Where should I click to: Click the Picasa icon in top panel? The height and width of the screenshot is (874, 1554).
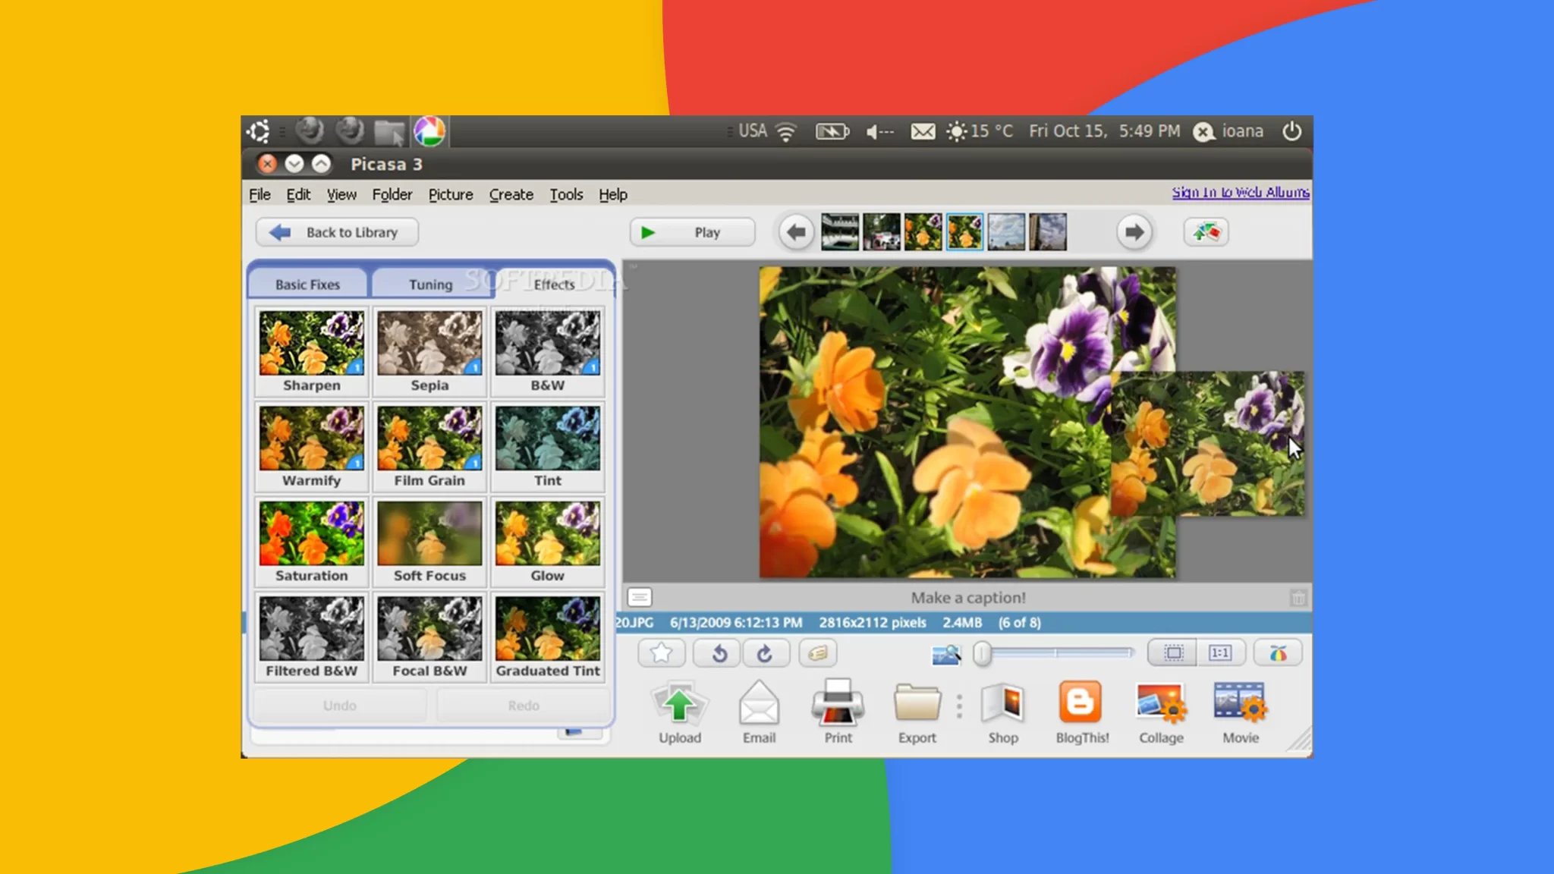pos(429,131)
